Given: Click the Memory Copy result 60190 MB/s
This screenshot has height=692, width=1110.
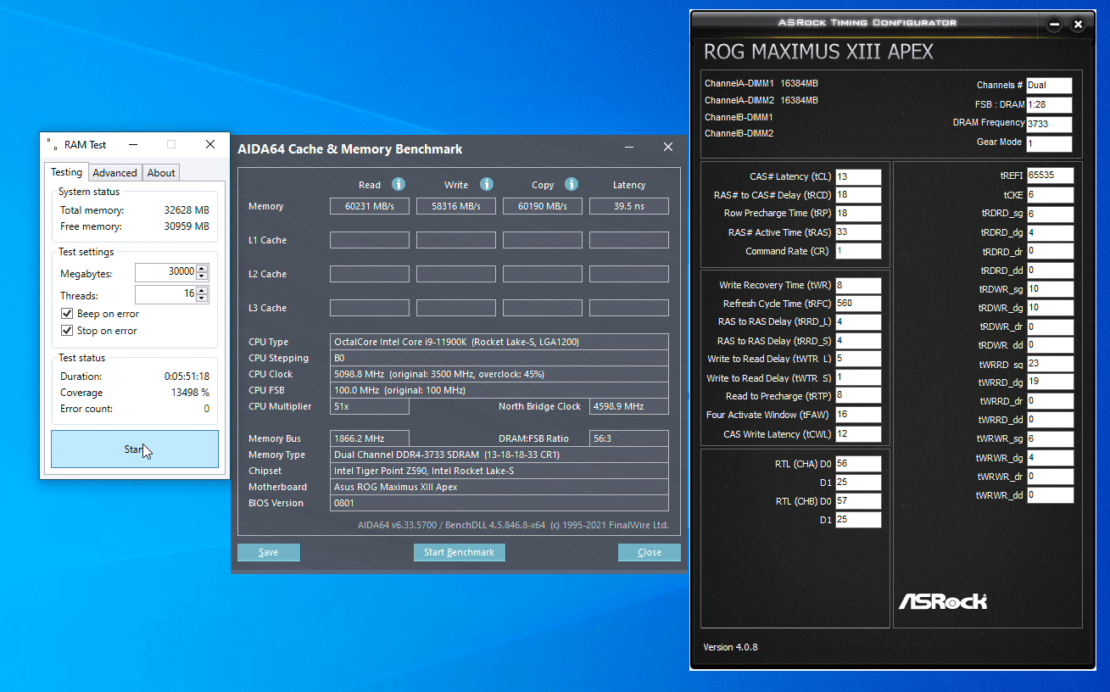Looking at the screenshot, I should pos(543,206).
